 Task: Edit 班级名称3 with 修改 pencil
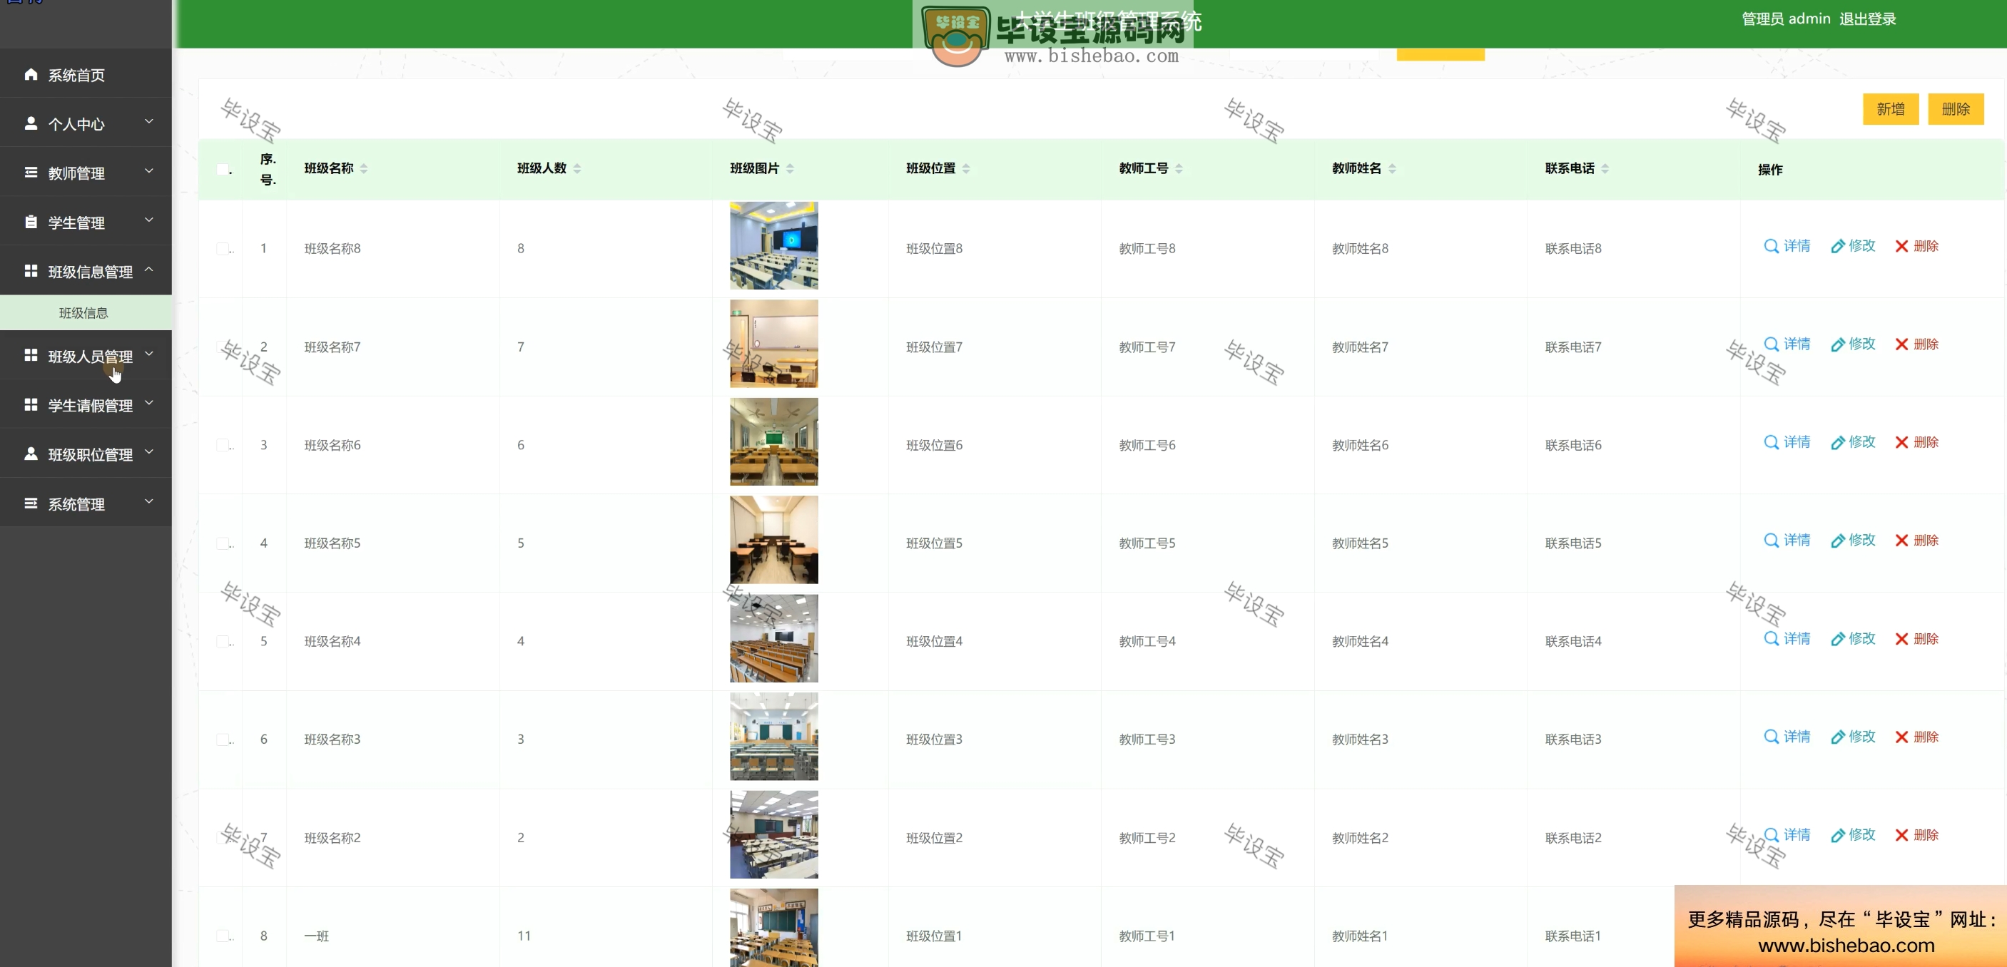(1838, 737)
